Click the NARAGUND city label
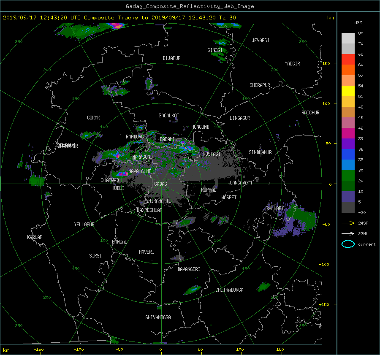 [143, 157]
